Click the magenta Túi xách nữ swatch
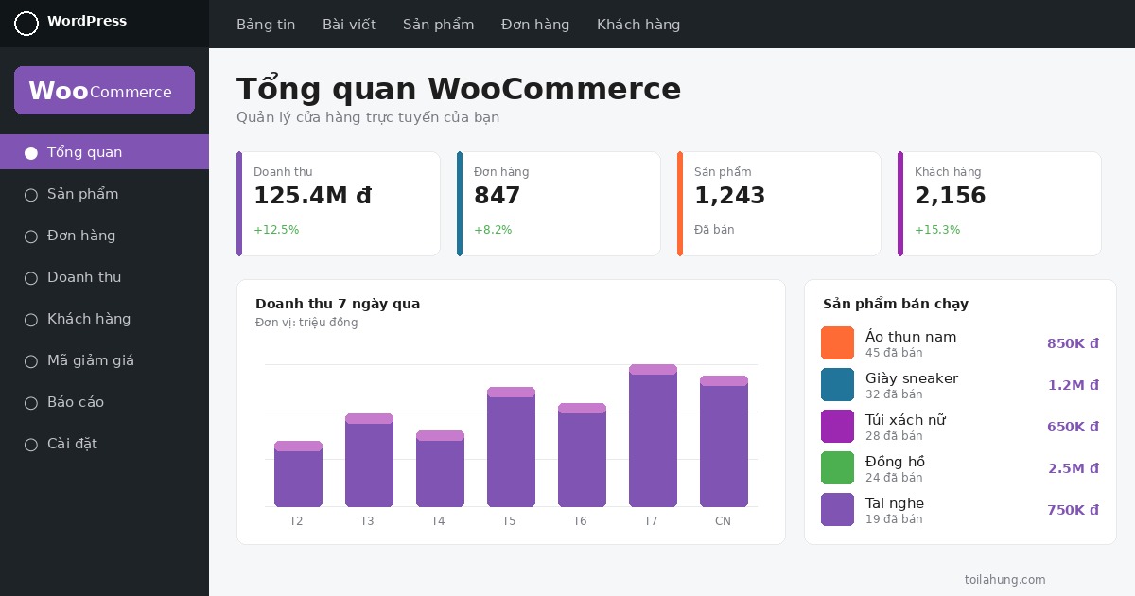The width and height of the screenshot is (1135, 596). [x=837, y=426]
